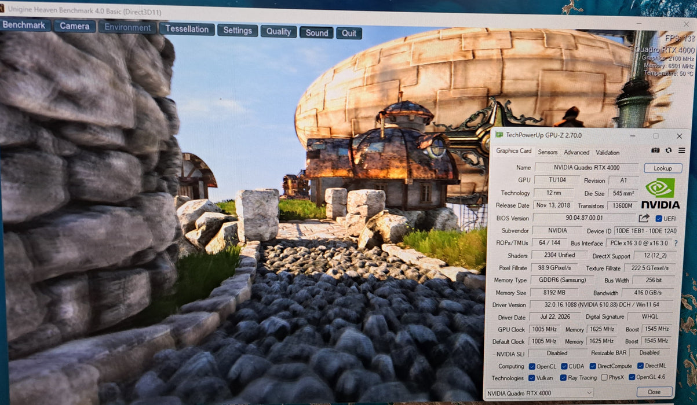697x405 pixels.
Task: Click the Driver Version field
Action: point(603,304)
